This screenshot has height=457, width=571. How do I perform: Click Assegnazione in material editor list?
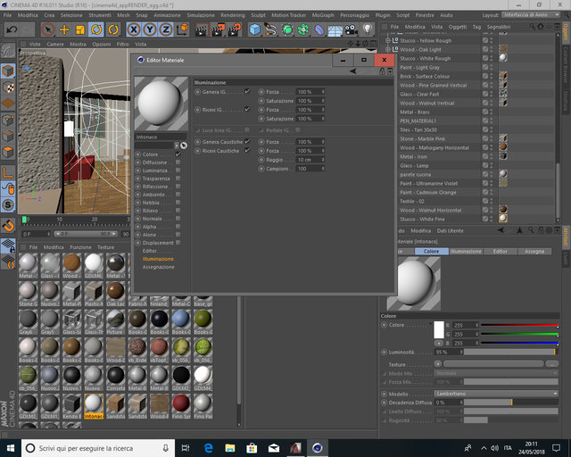(x=158, y=267)
